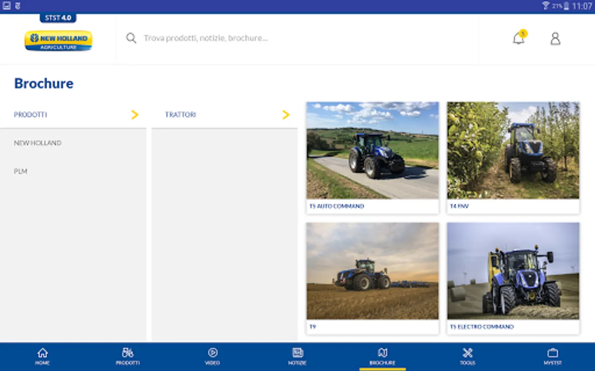Tap the MySTST briefcase icon
This screenshot has width=595, height=371.
pos(553,353)
